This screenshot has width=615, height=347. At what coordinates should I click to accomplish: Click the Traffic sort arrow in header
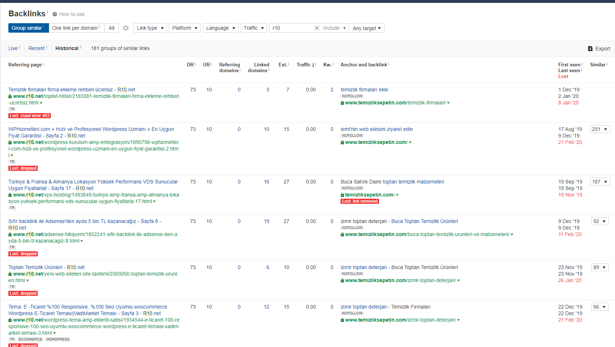click(313, 65)
